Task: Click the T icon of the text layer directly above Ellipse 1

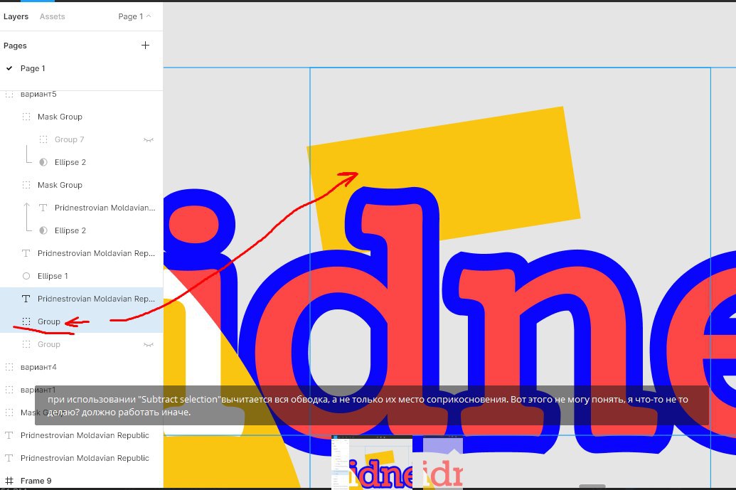Action: [x=26, y=253]
